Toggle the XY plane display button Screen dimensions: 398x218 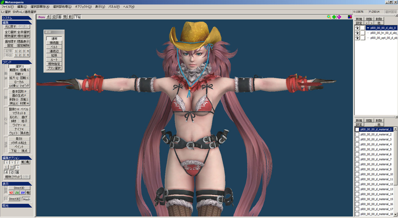point(23,193)
